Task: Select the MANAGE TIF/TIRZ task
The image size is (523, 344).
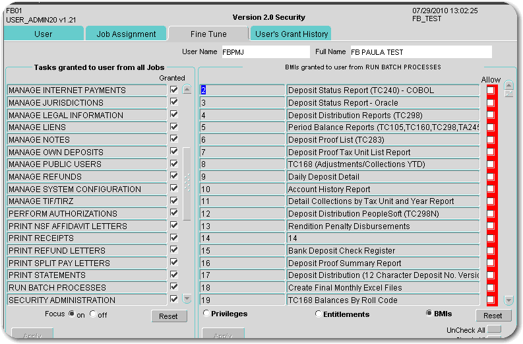Action: coord(86,201)
